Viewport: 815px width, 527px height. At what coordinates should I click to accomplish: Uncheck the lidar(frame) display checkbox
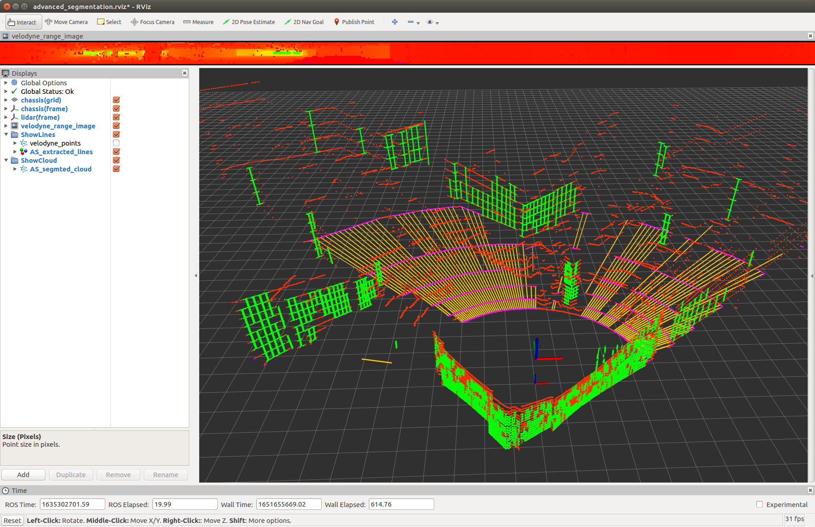click(x=116, y=117)
